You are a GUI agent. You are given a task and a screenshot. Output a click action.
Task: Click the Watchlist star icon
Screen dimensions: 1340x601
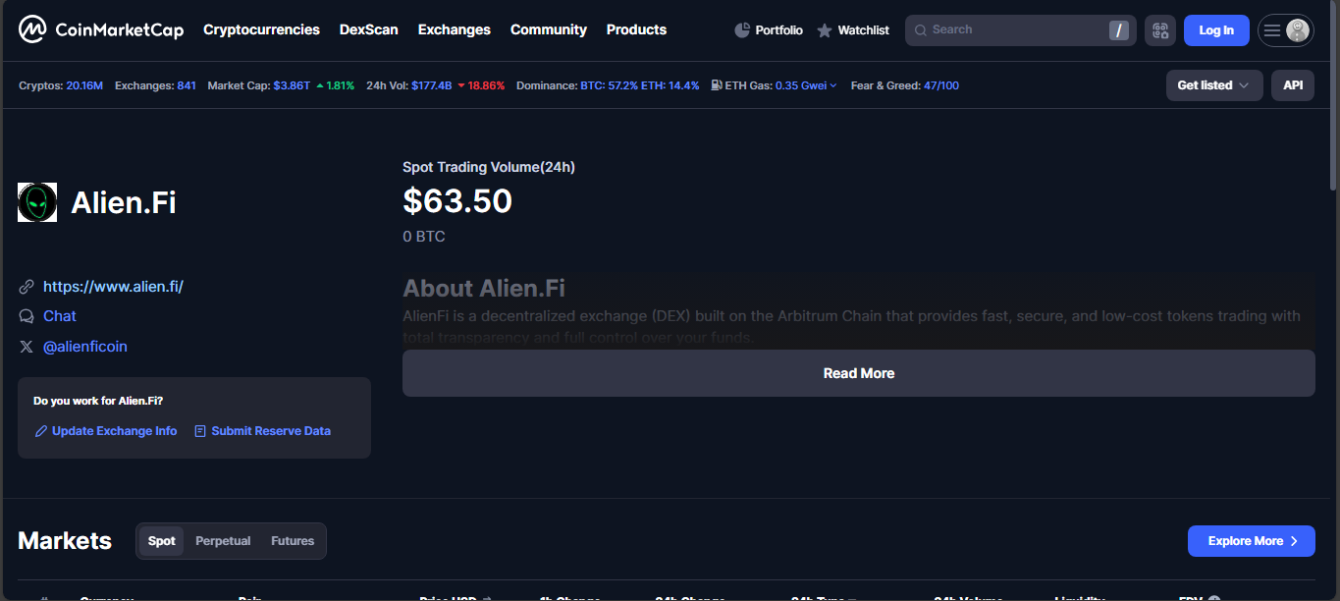[x=825, y=30]
